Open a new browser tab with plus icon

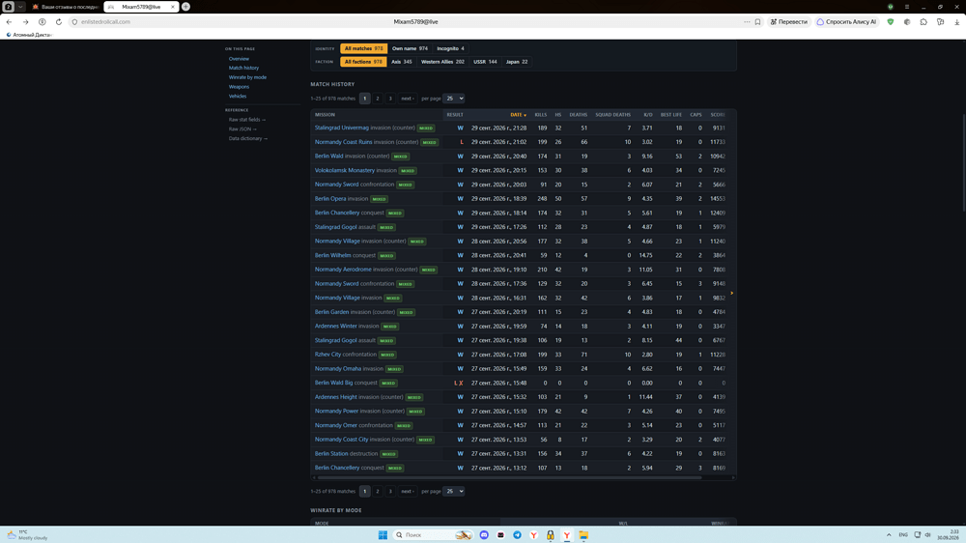tap(185, 7)
